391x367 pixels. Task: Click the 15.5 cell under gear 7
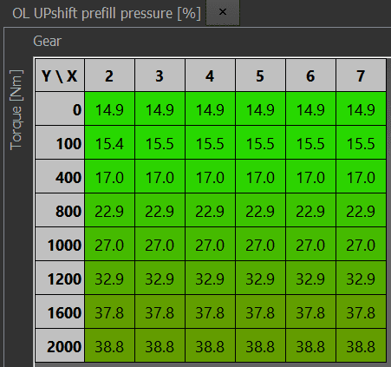[x=361, y=142]
